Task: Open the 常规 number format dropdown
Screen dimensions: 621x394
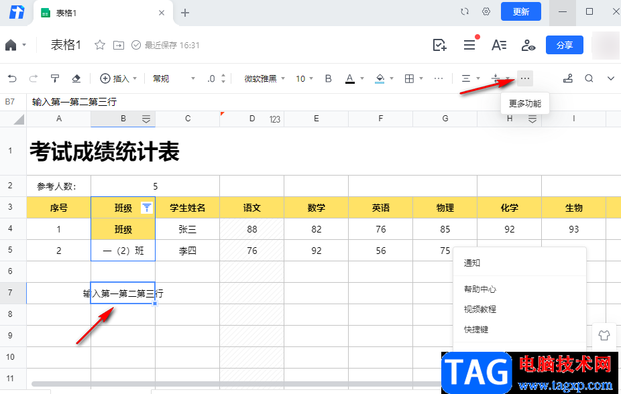Action: [174, 78]
